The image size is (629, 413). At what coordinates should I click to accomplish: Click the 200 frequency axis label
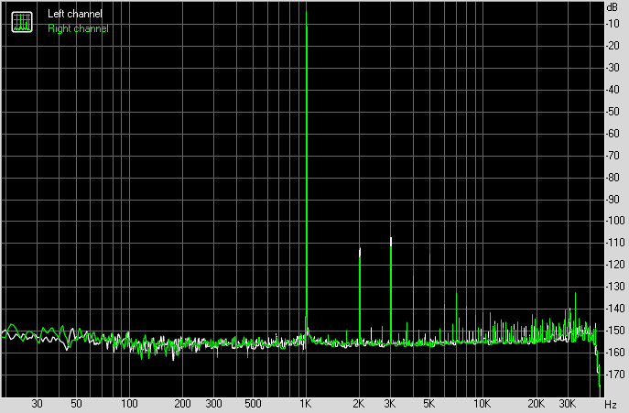click(182, 403)
